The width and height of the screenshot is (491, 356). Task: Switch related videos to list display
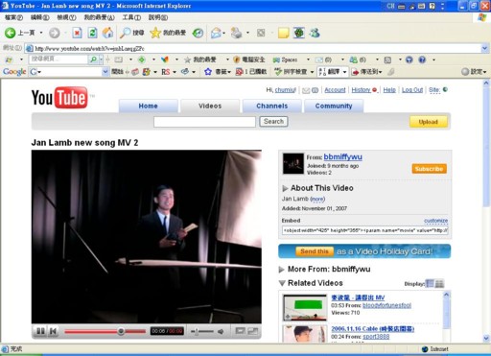[431, 284]
